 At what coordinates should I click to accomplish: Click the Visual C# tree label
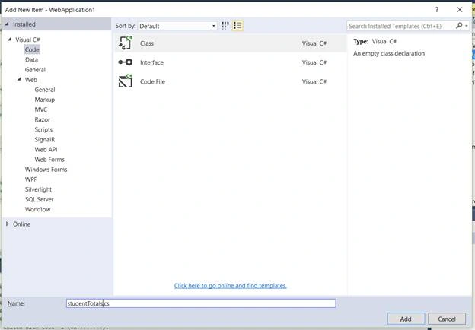point(27,40)
